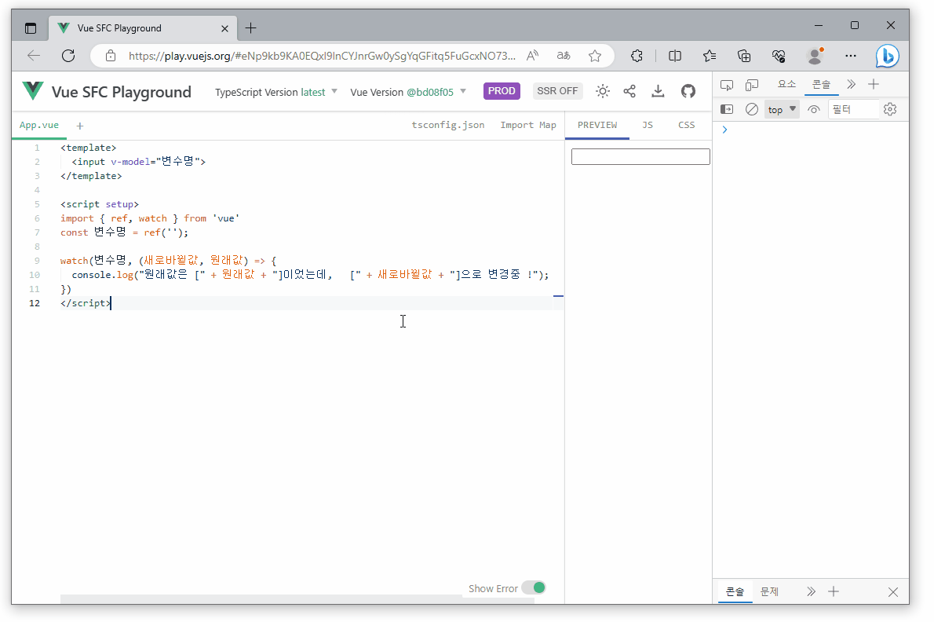Open the favorites list icon
The height and width of the screenshot is (622, 934).
click(710, 56)
